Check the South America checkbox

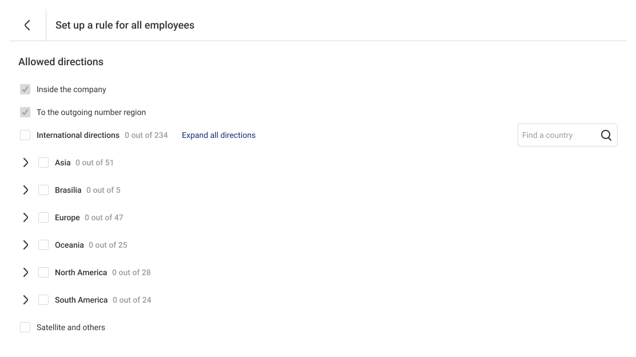click(43, 300)
